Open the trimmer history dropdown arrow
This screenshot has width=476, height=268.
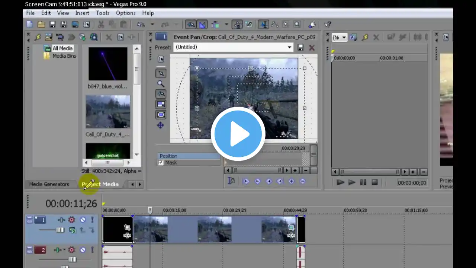click(344, 37)
